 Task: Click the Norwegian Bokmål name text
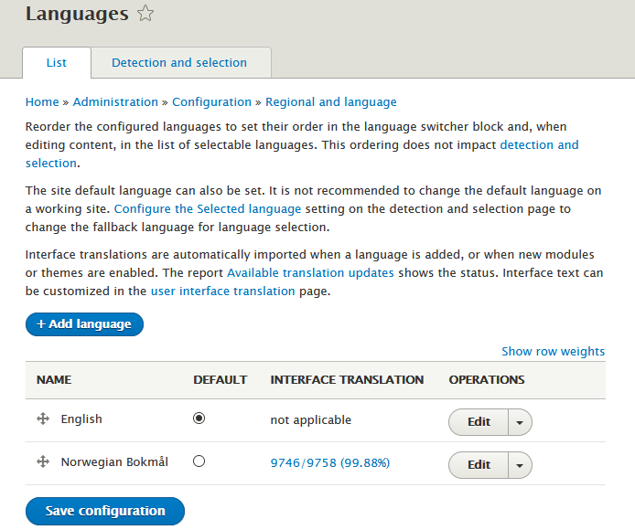pyautogui.click(x=114, y=461)
